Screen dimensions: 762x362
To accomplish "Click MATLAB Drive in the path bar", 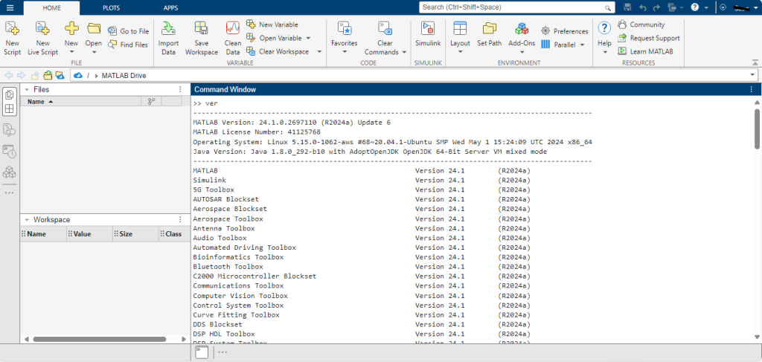I will (x=124, y=76).
